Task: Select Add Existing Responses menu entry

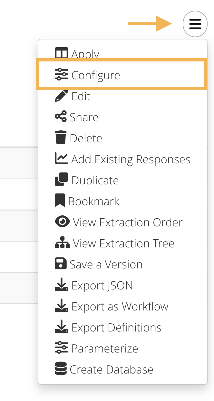Action: tap(131, 159)
